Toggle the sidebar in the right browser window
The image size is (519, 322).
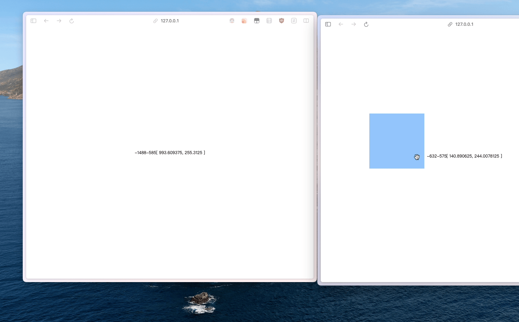pyautogui.click(x=328, y=24)
